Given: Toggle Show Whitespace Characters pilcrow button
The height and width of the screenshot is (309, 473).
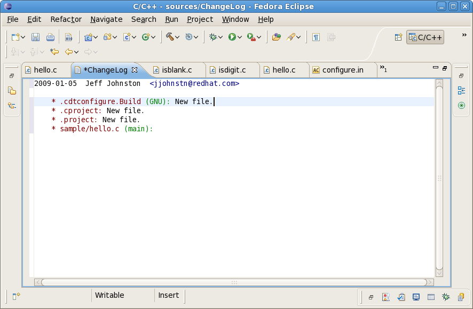Looking at the screenshot, I should click(316, 37).
